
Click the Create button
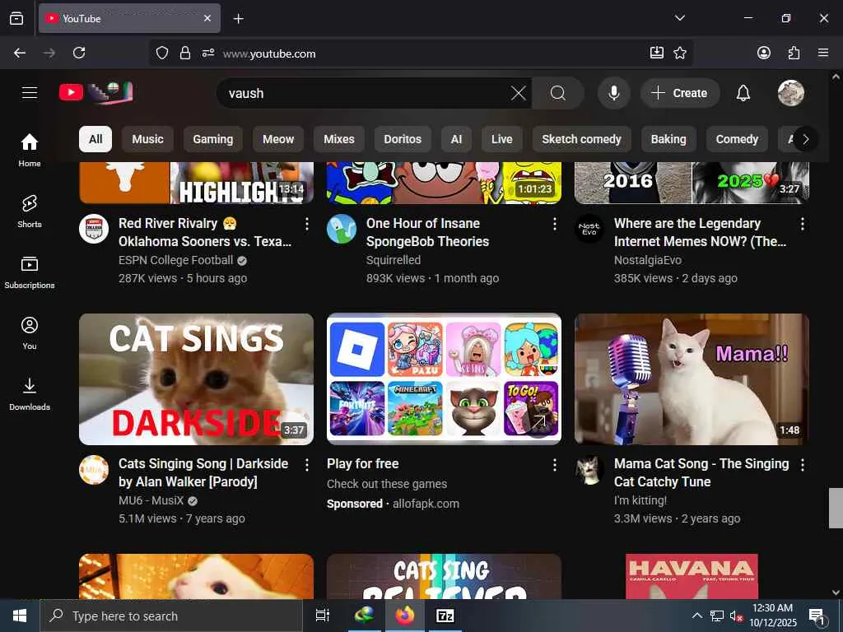pos(679,93)
